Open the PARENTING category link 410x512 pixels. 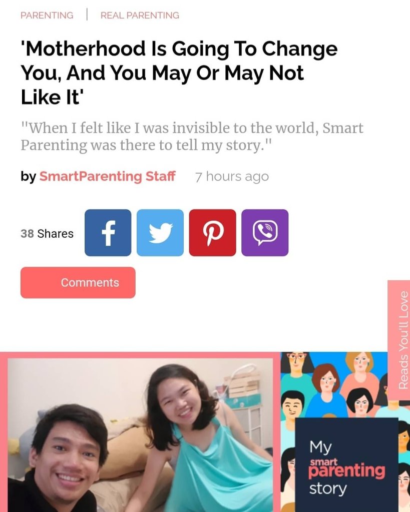tap(47, 16)
